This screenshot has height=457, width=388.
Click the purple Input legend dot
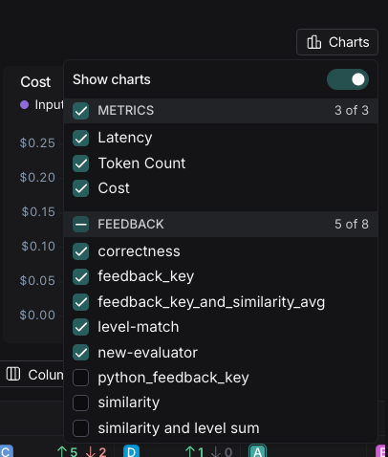tap(25, 104)
